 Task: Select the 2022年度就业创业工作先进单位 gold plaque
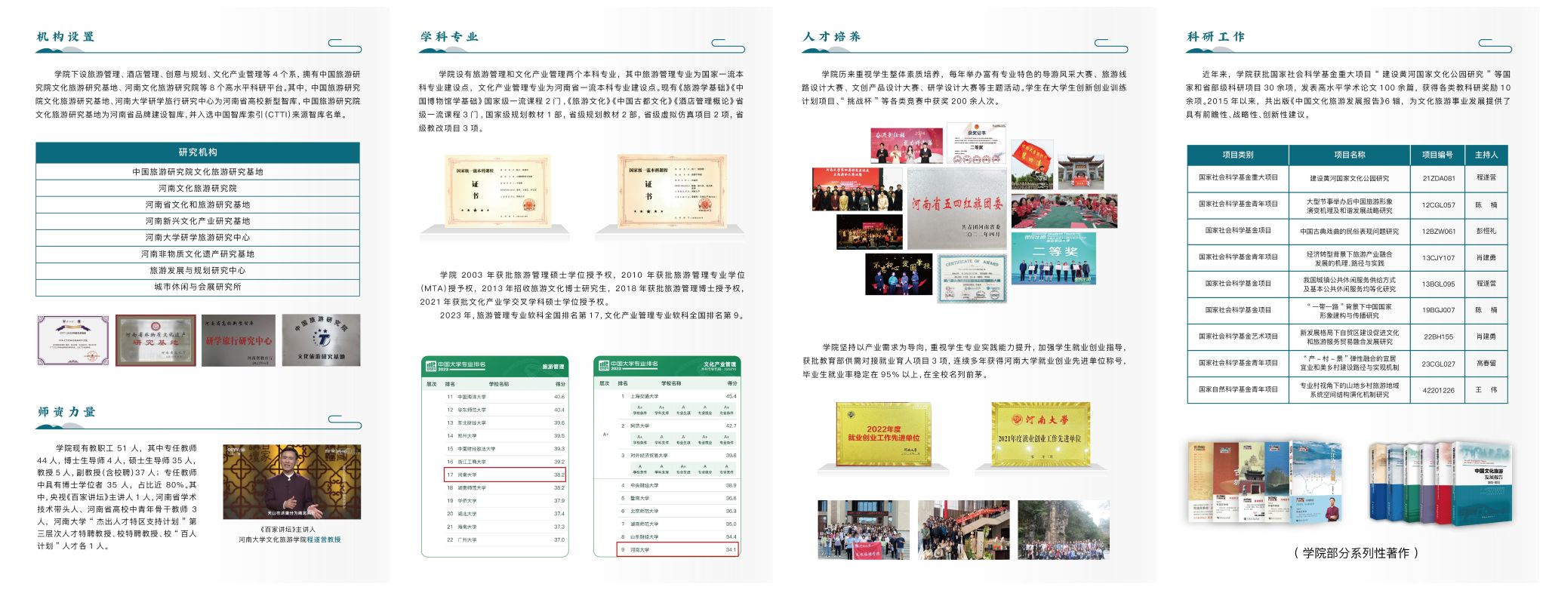(883, 435)
